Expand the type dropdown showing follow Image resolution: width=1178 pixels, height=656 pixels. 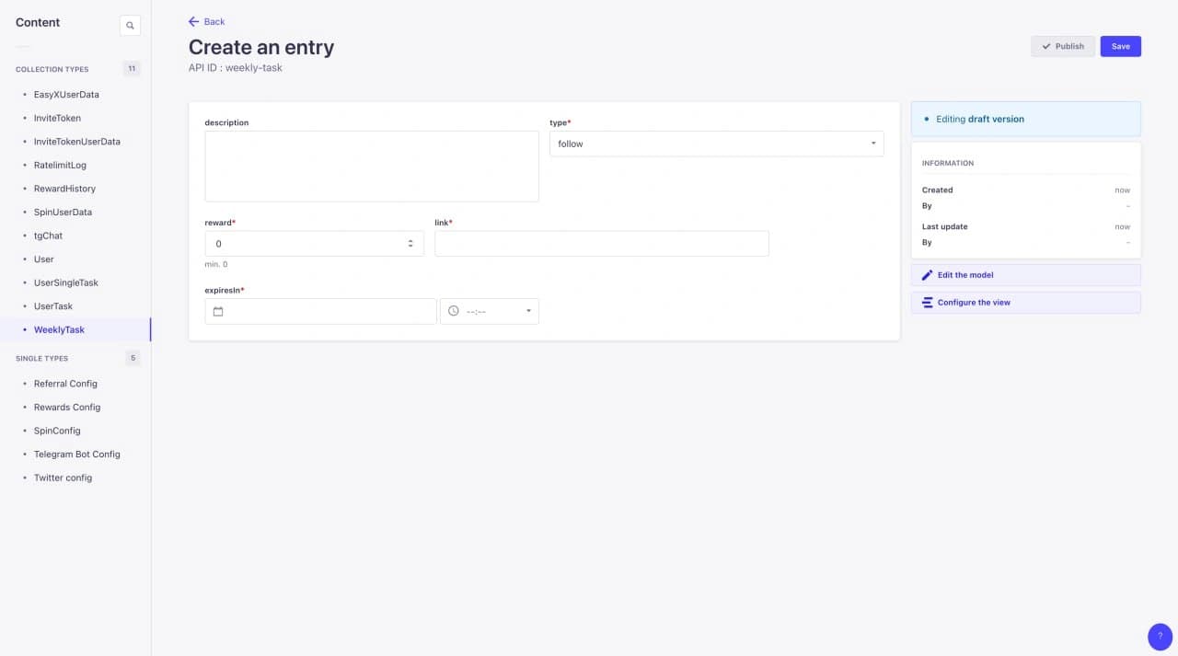click(x=716, y=144)
